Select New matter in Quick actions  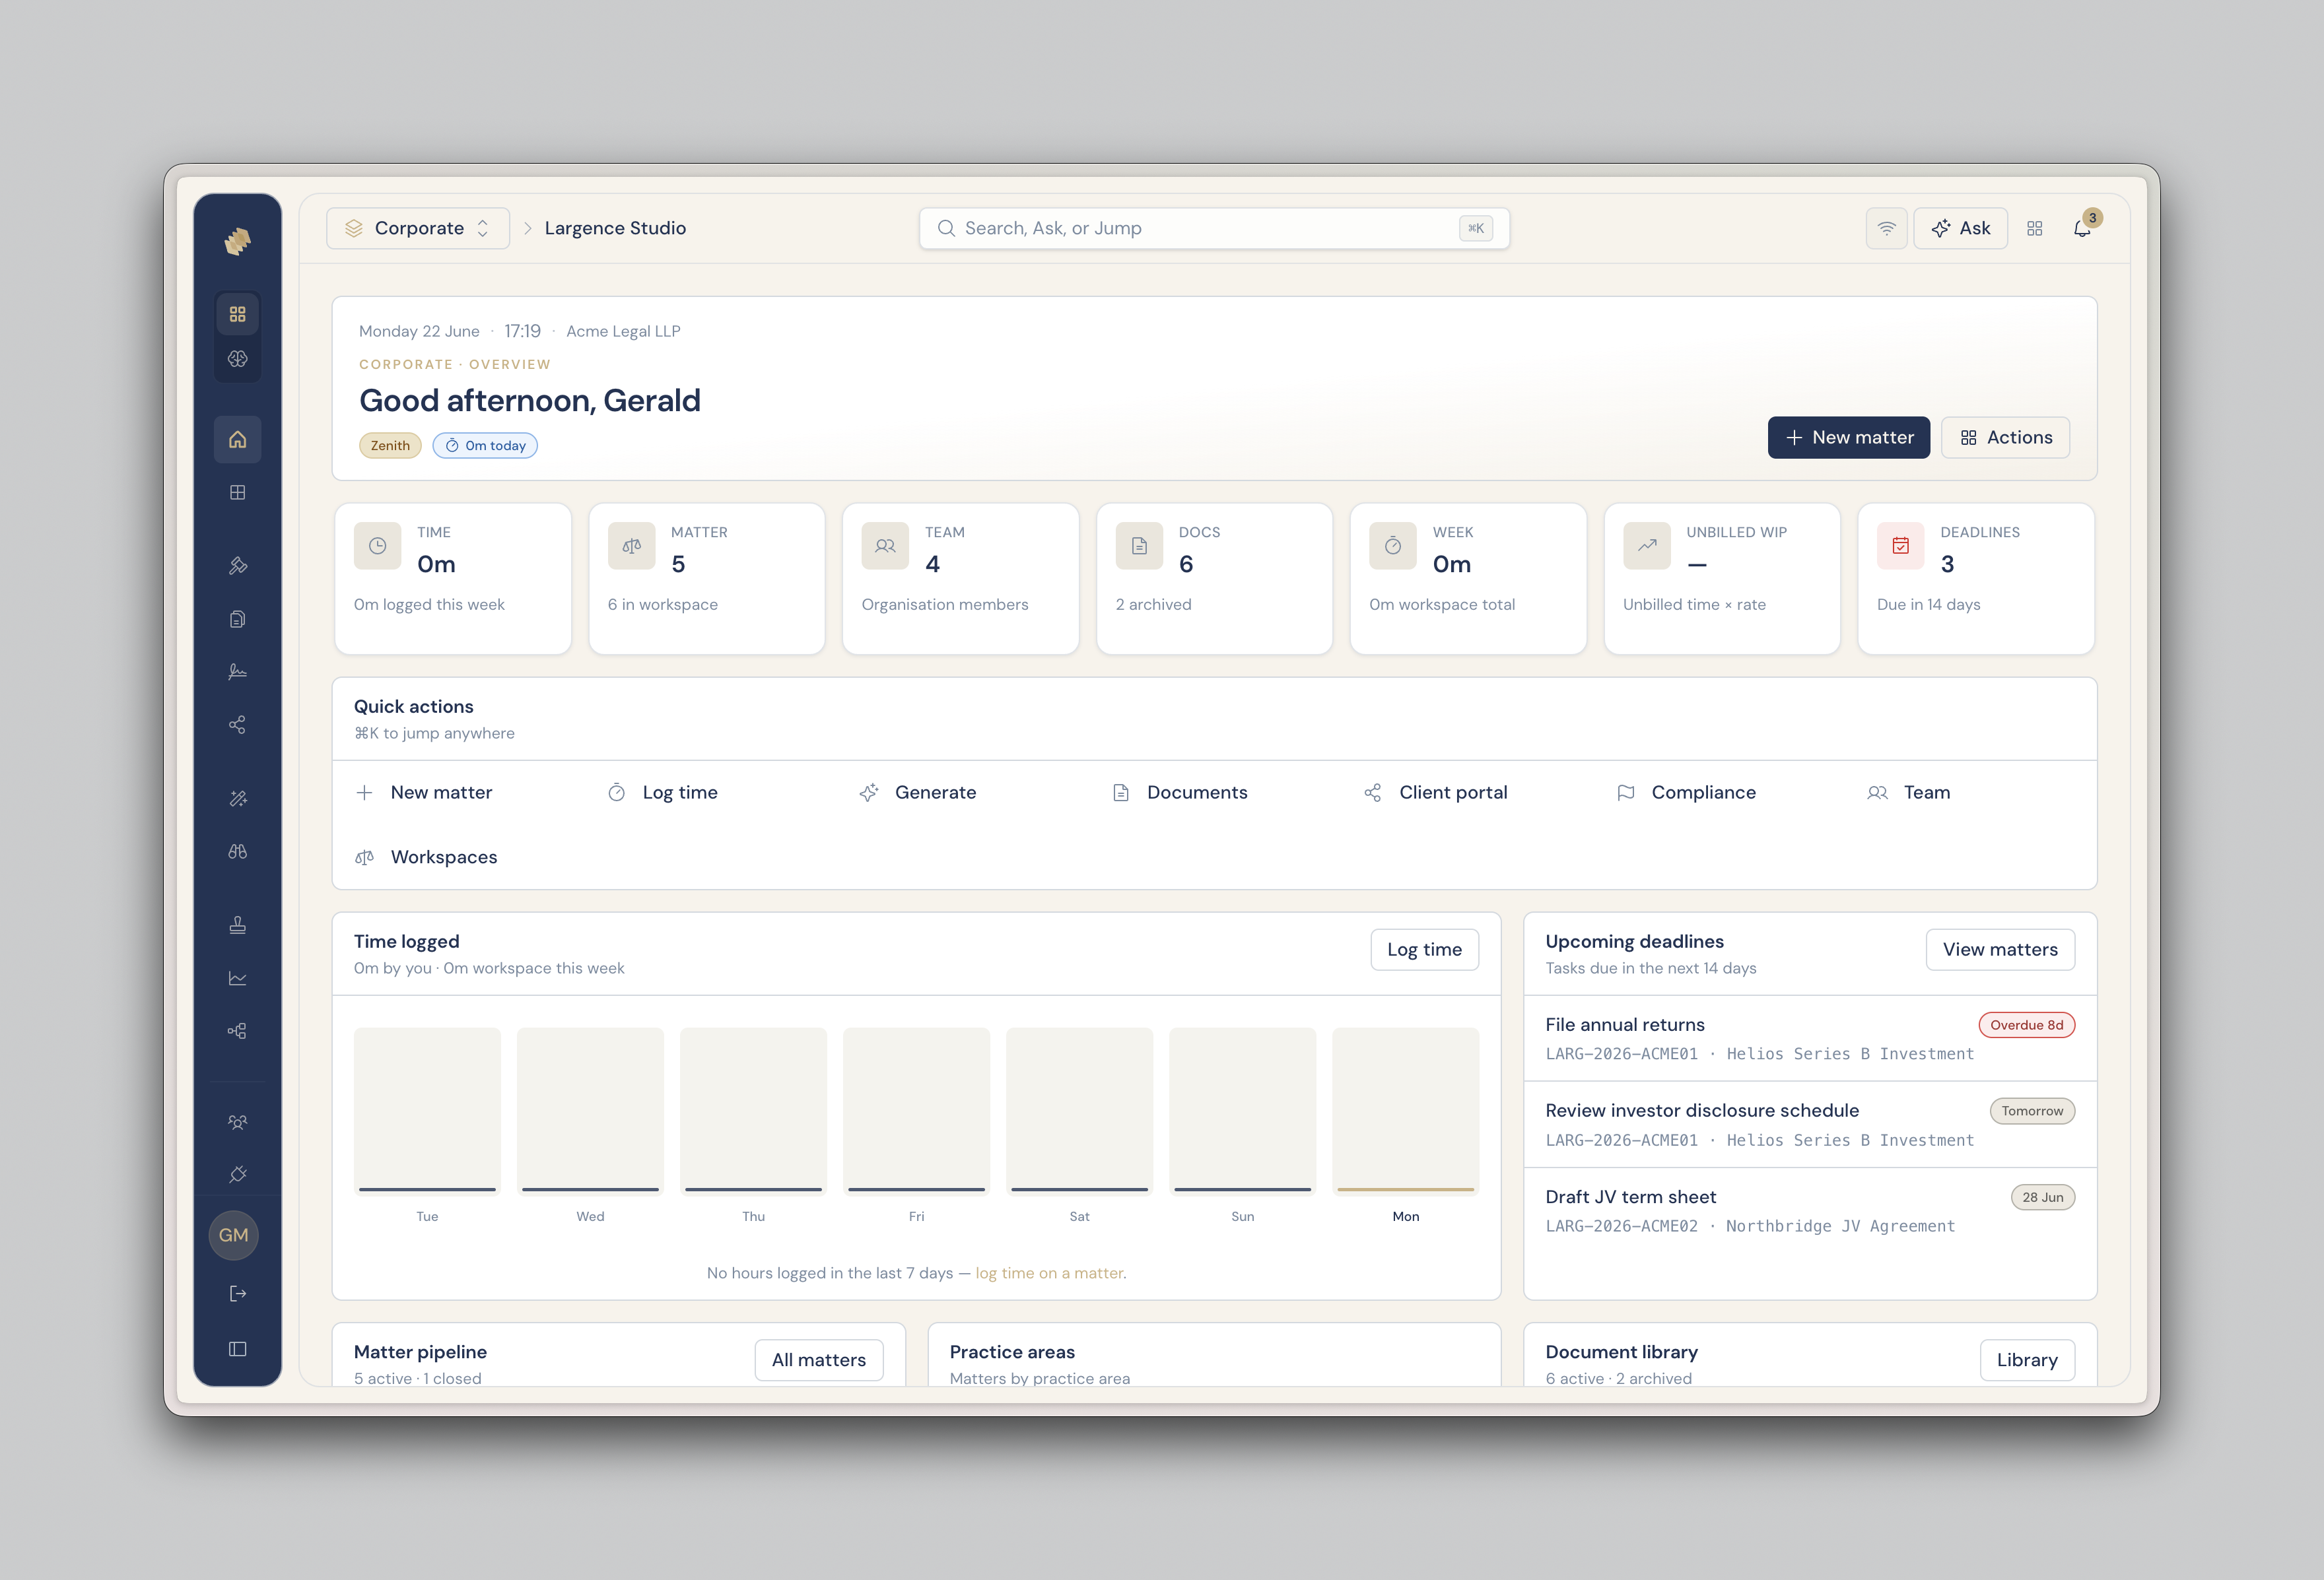point(424,793)
